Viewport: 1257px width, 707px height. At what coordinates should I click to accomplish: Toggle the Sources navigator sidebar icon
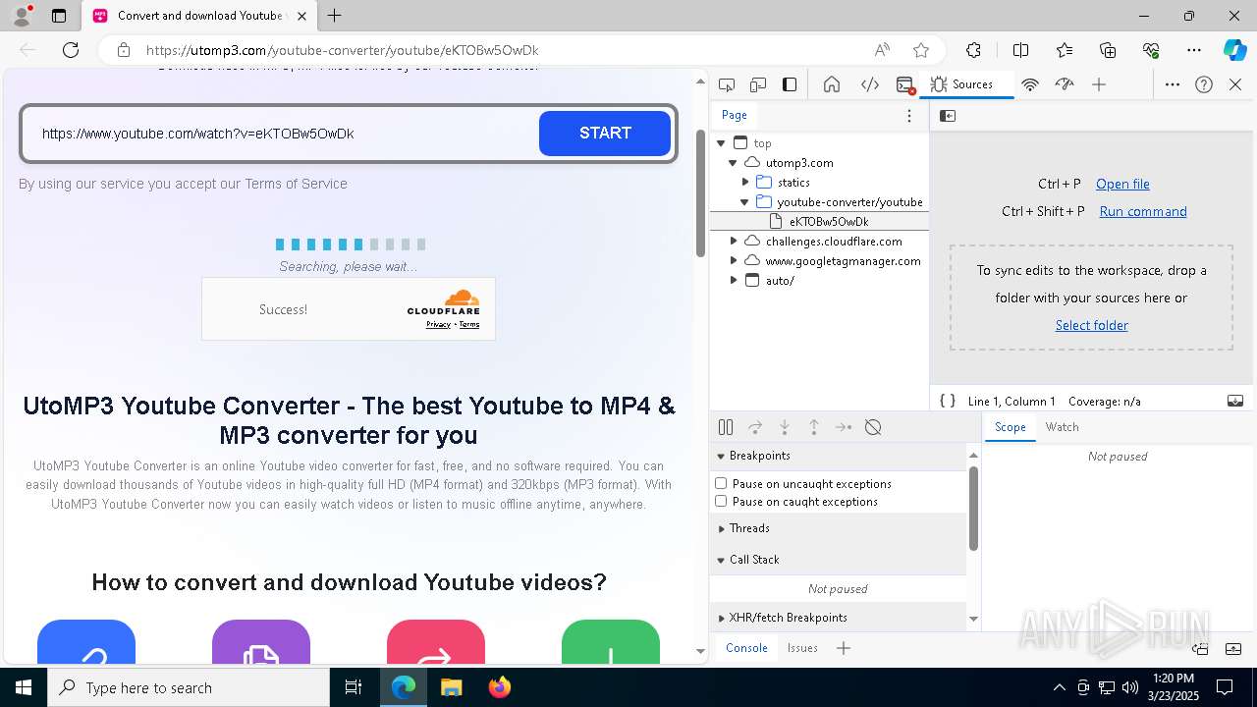(x=948, y=116)
